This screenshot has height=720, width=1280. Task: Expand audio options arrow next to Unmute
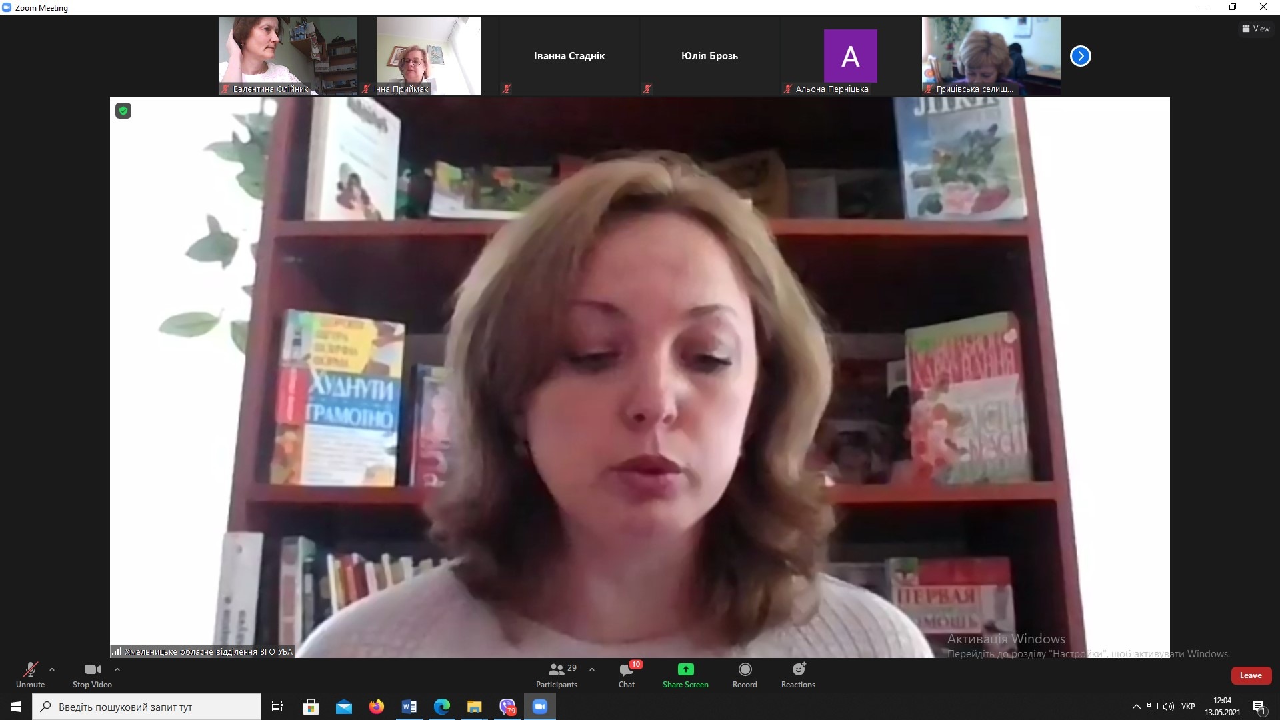tap(52, 669)
